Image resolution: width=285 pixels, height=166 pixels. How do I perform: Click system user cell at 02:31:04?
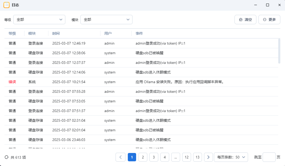tap(110, 120)
